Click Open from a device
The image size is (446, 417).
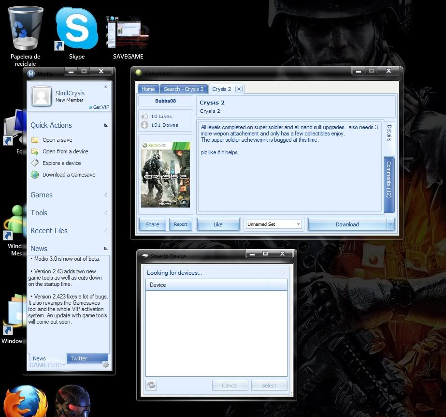(65, 151)
